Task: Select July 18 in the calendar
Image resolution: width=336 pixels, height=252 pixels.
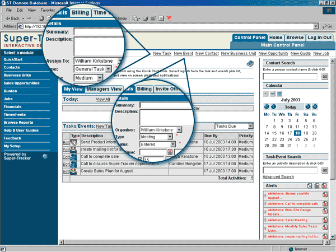Action: click(297, 133)
